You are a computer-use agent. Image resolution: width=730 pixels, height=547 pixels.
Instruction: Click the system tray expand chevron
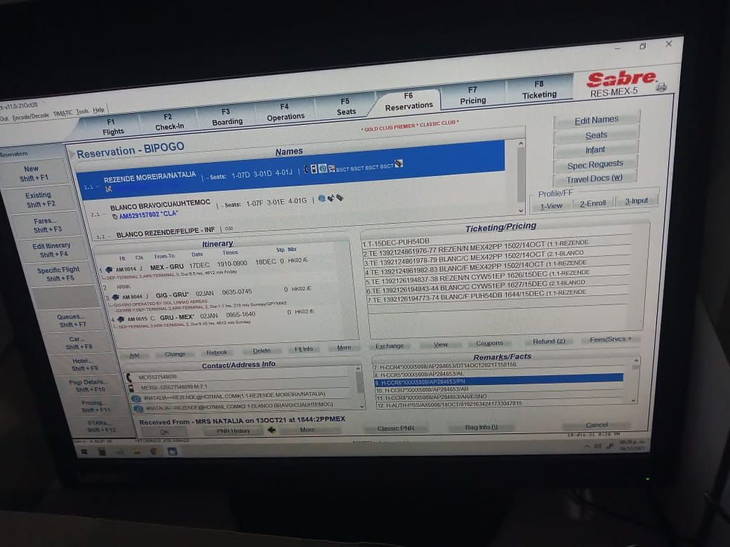click(587, 446)
